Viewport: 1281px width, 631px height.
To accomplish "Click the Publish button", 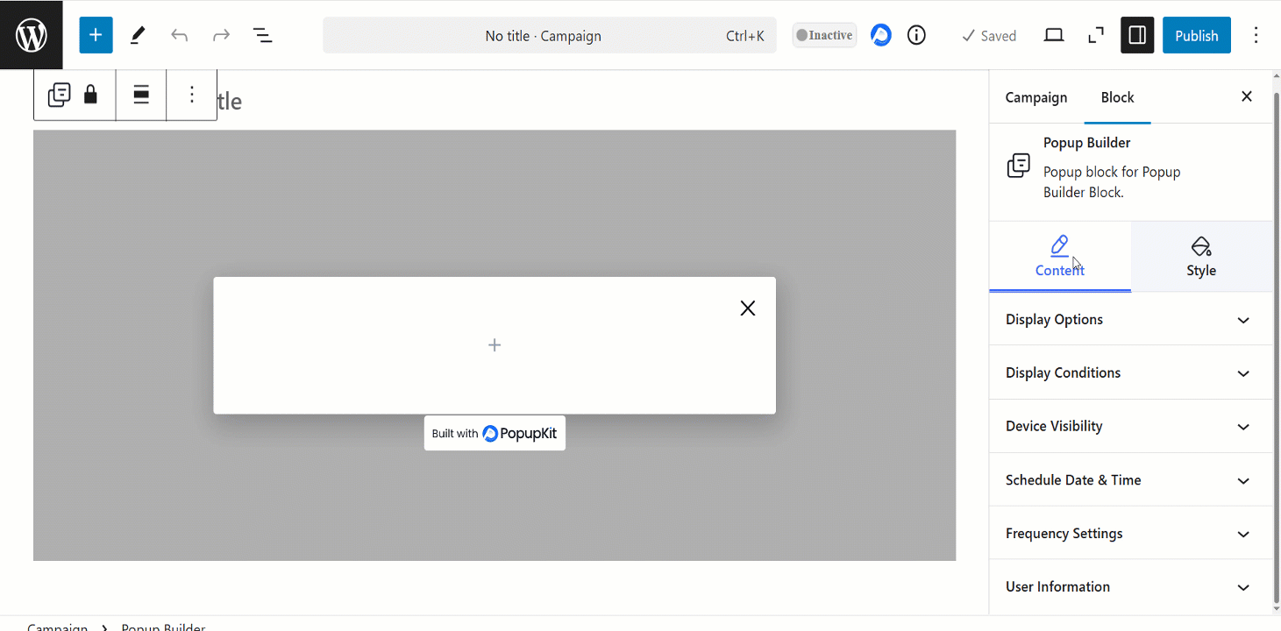I will coord(1196,35).
